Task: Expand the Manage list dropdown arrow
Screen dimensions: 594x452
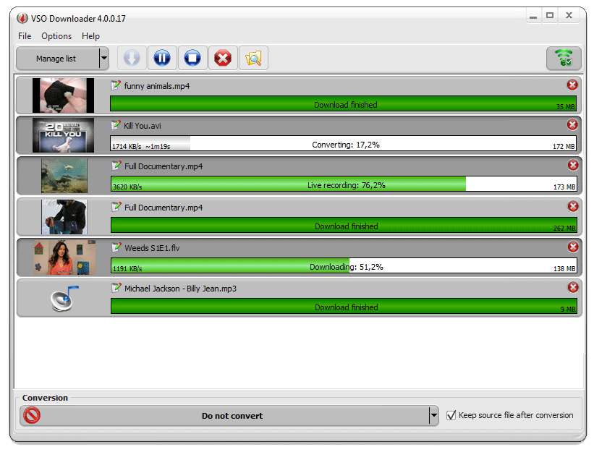Action: [x=103, y=59]
